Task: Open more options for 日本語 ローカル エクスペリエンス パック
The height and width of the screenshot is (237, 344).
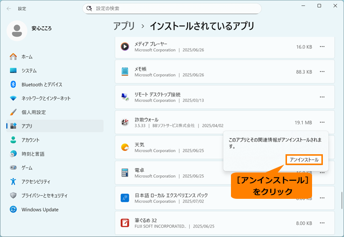Action: 322,198
